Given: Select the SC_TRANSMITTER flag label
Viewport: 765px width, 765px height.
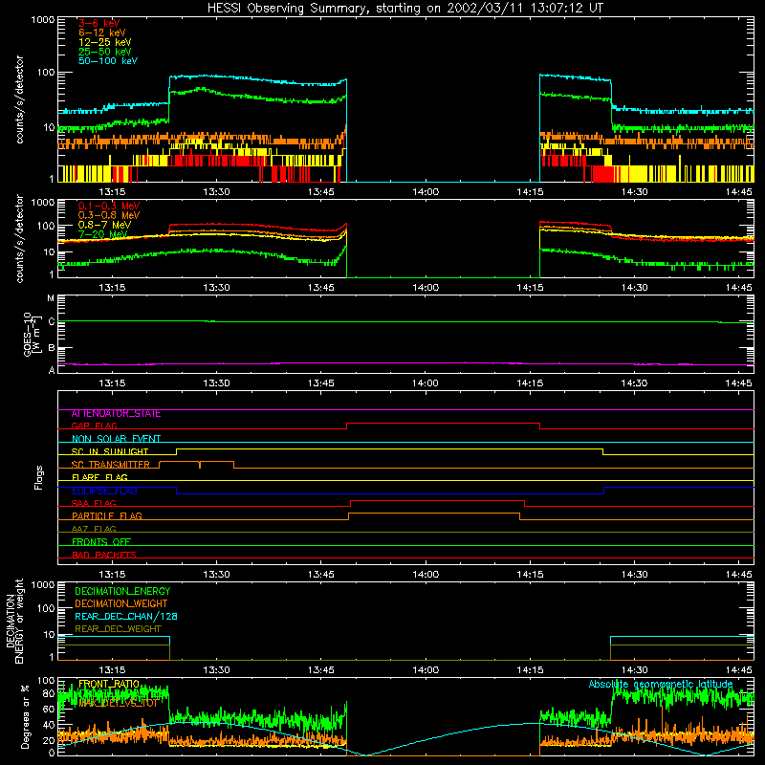Looking at the screenshot, I should tap(111, 465).
